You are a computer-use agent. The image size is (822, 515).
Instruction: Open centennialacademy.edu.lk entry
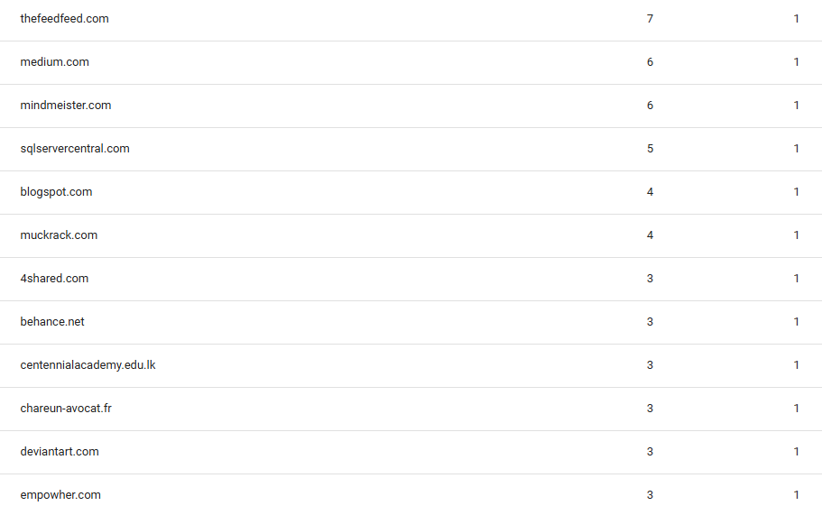point(88,365)
